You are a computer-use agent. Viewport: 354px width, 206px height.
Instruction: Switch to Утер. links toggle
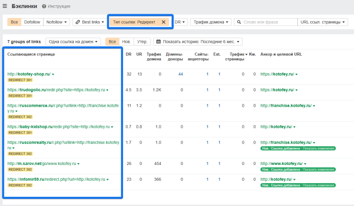pyautogui.click(x=142, y=42)
